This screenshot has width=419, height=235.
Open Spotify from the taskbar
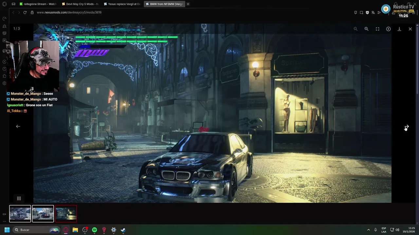click(95, 230)
